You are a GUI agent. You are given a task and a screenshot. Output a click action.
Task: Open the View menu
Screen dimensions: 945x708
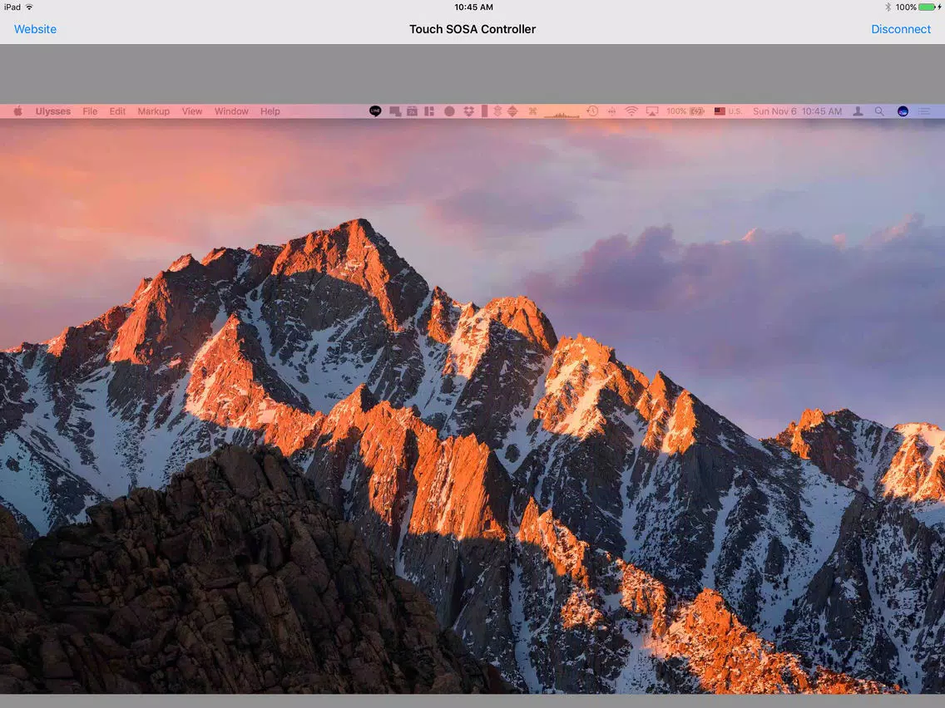pos(192,111)
